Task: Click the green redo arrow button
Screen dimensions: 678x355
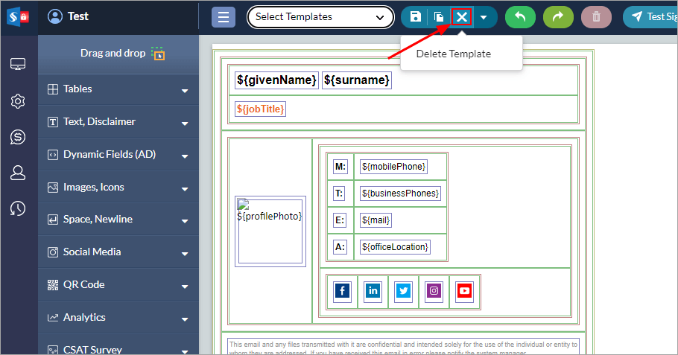Action: [x=557, y=17]
